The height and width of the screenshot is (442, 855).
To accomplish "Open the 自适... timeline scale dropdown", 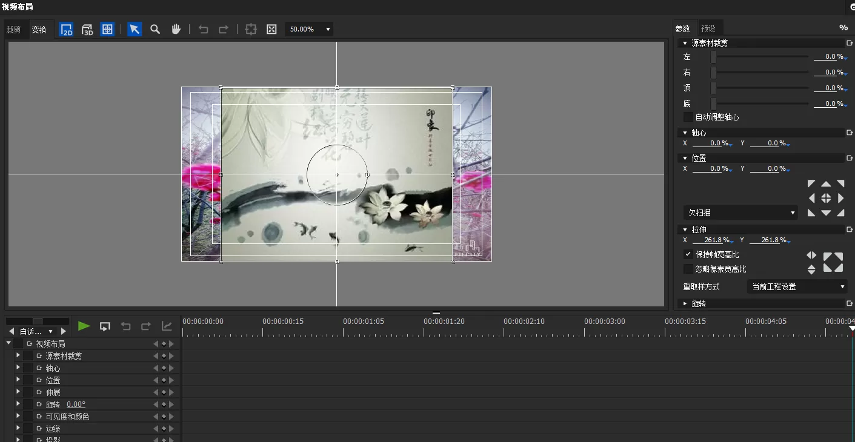I will click(36, 331).
